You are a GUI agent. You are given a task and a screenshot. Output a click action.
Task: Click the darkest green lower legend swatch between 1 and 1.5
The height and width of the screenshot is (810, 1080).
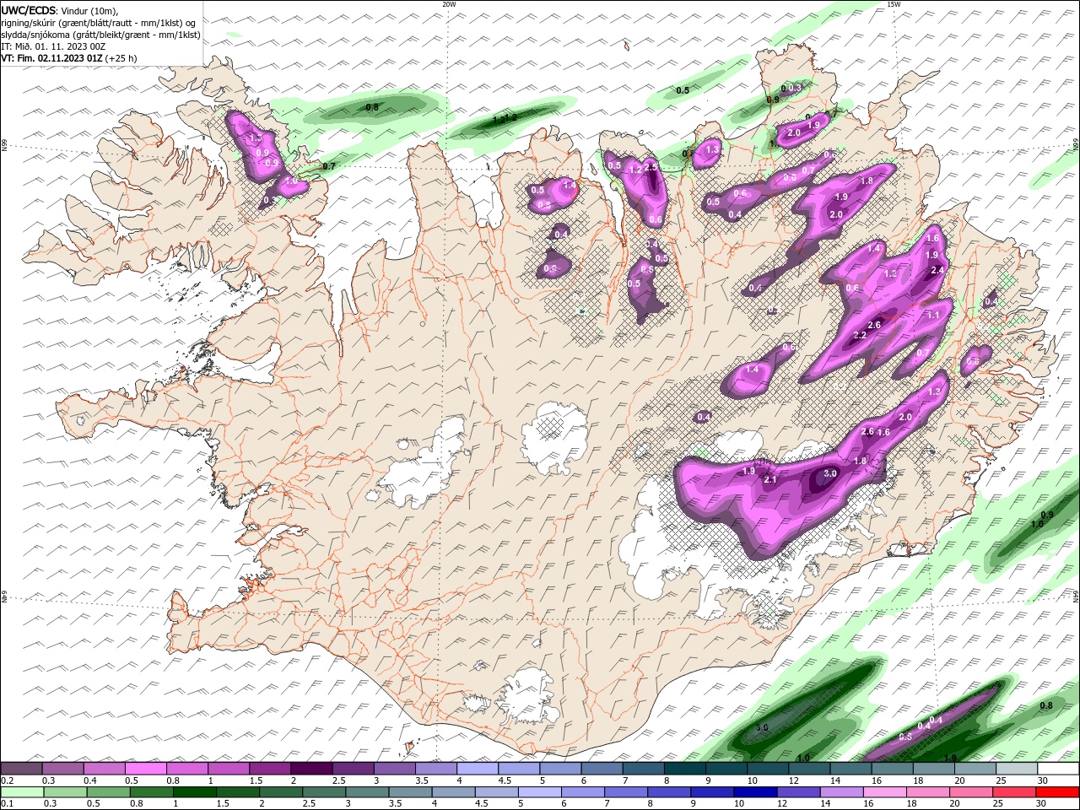tap(195, 792)
